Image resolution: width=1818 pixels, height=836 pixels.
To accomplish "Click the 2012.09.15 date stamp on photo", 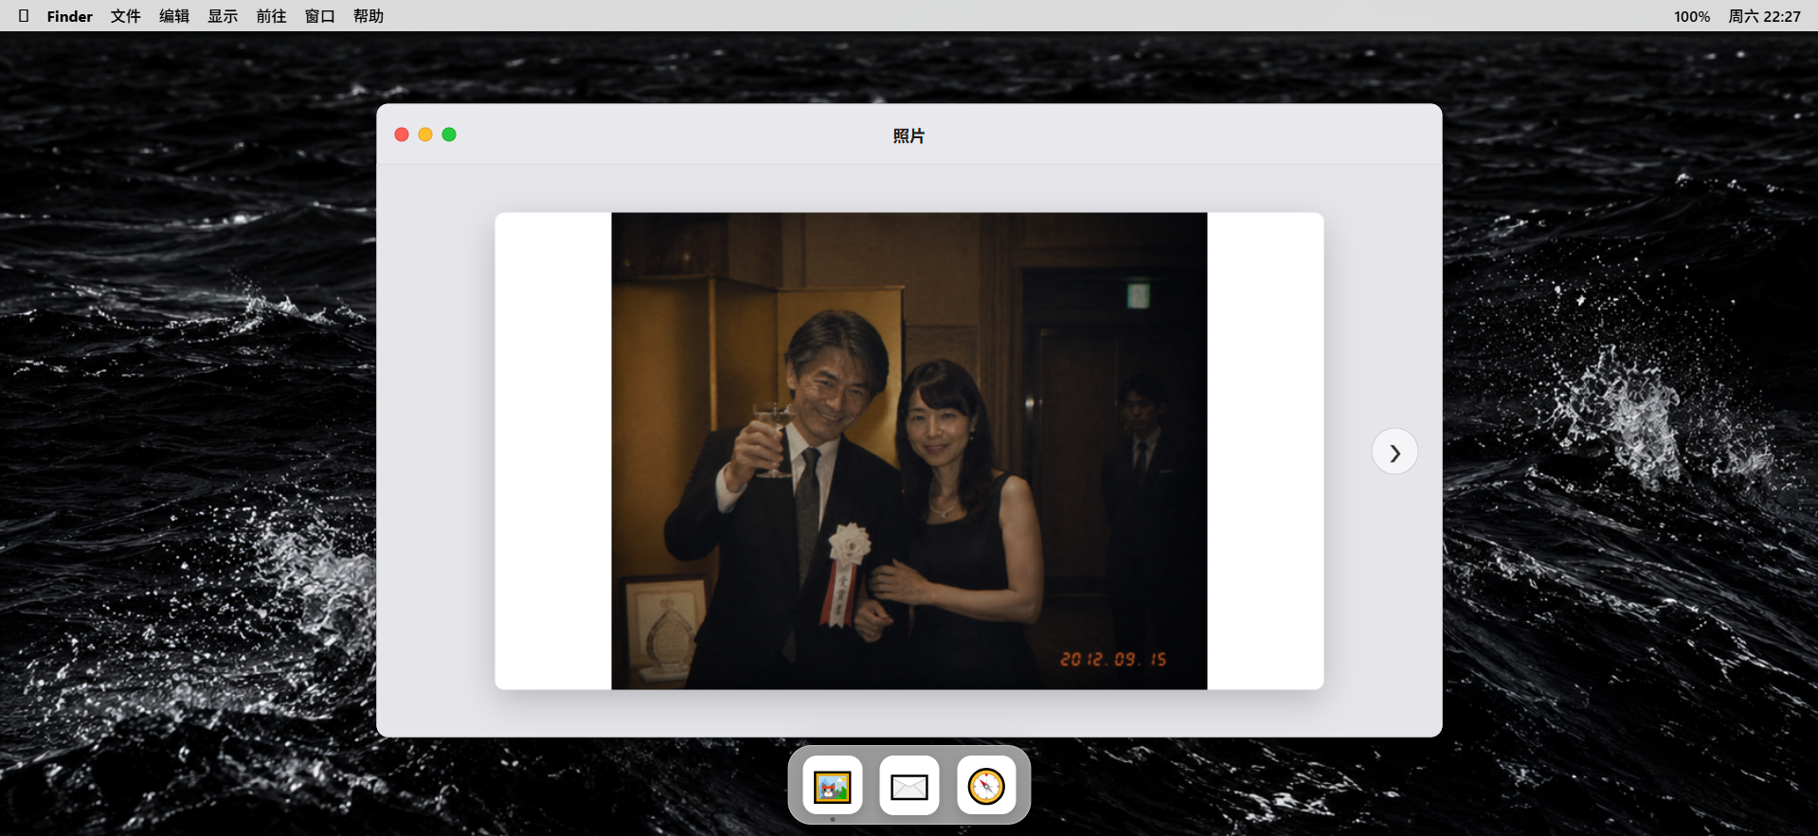I will point(1113,659).
